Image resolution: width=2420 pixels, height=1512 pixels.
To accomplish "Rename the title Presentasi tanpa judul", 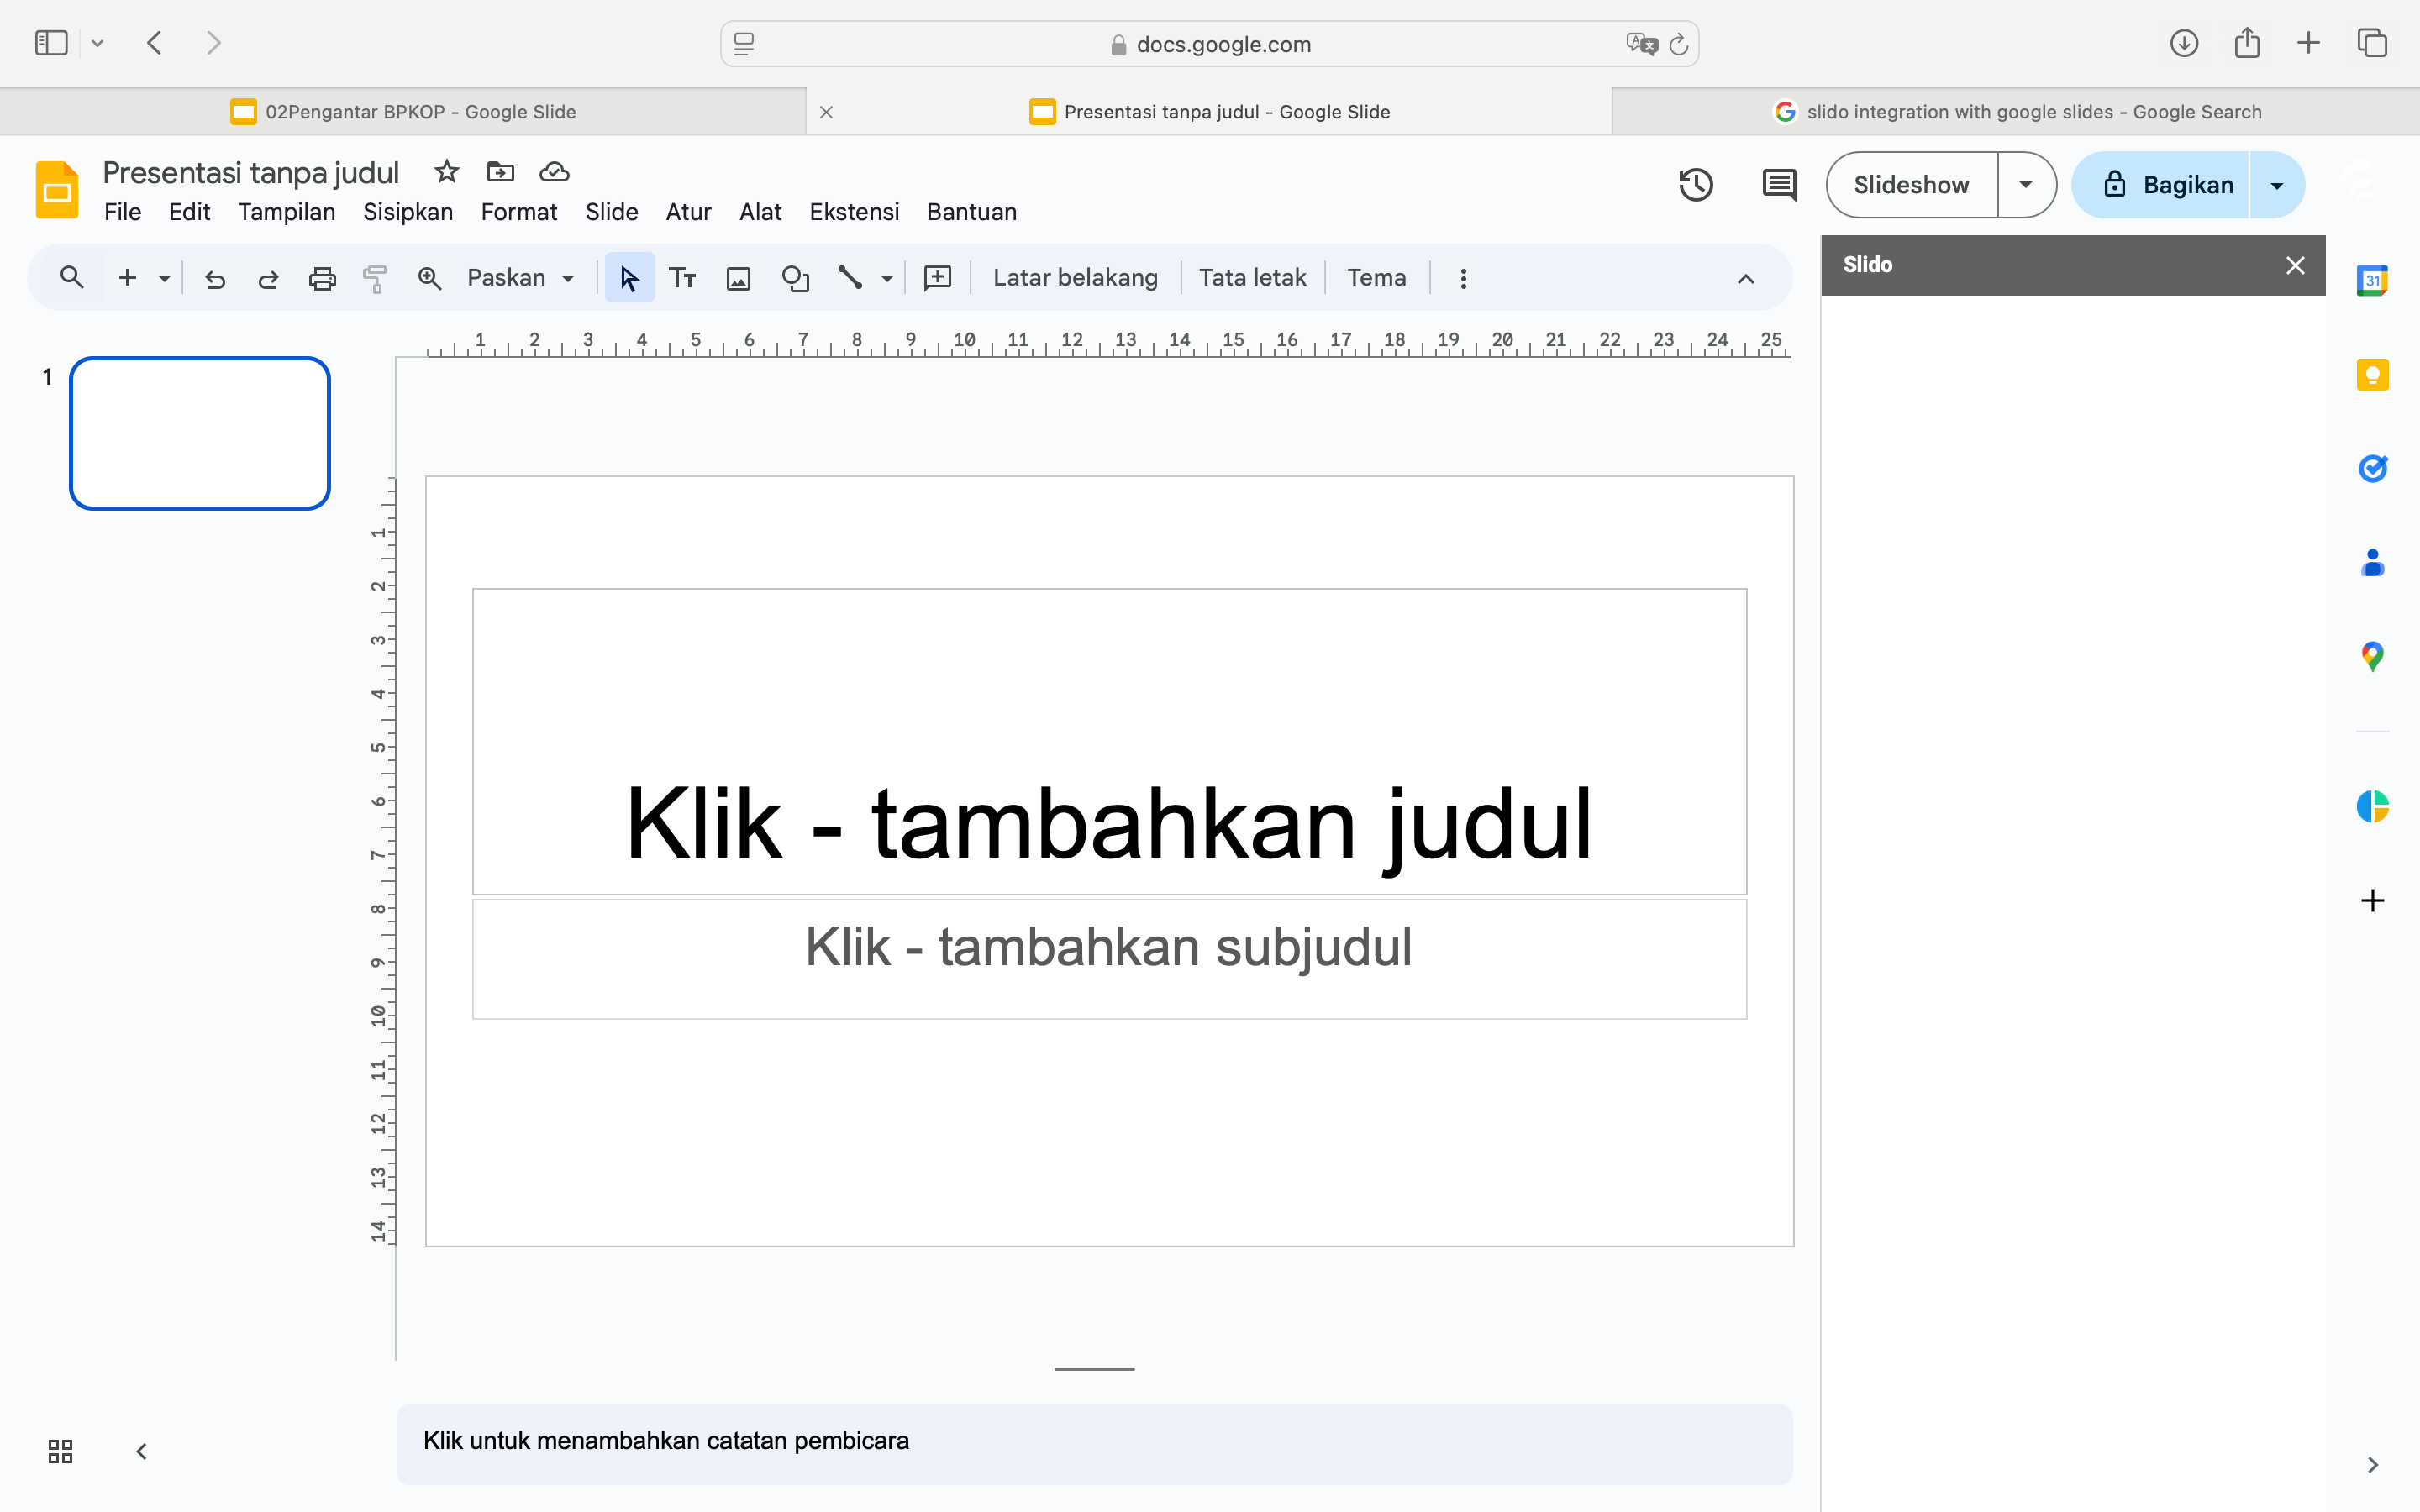I will (251, 172).
